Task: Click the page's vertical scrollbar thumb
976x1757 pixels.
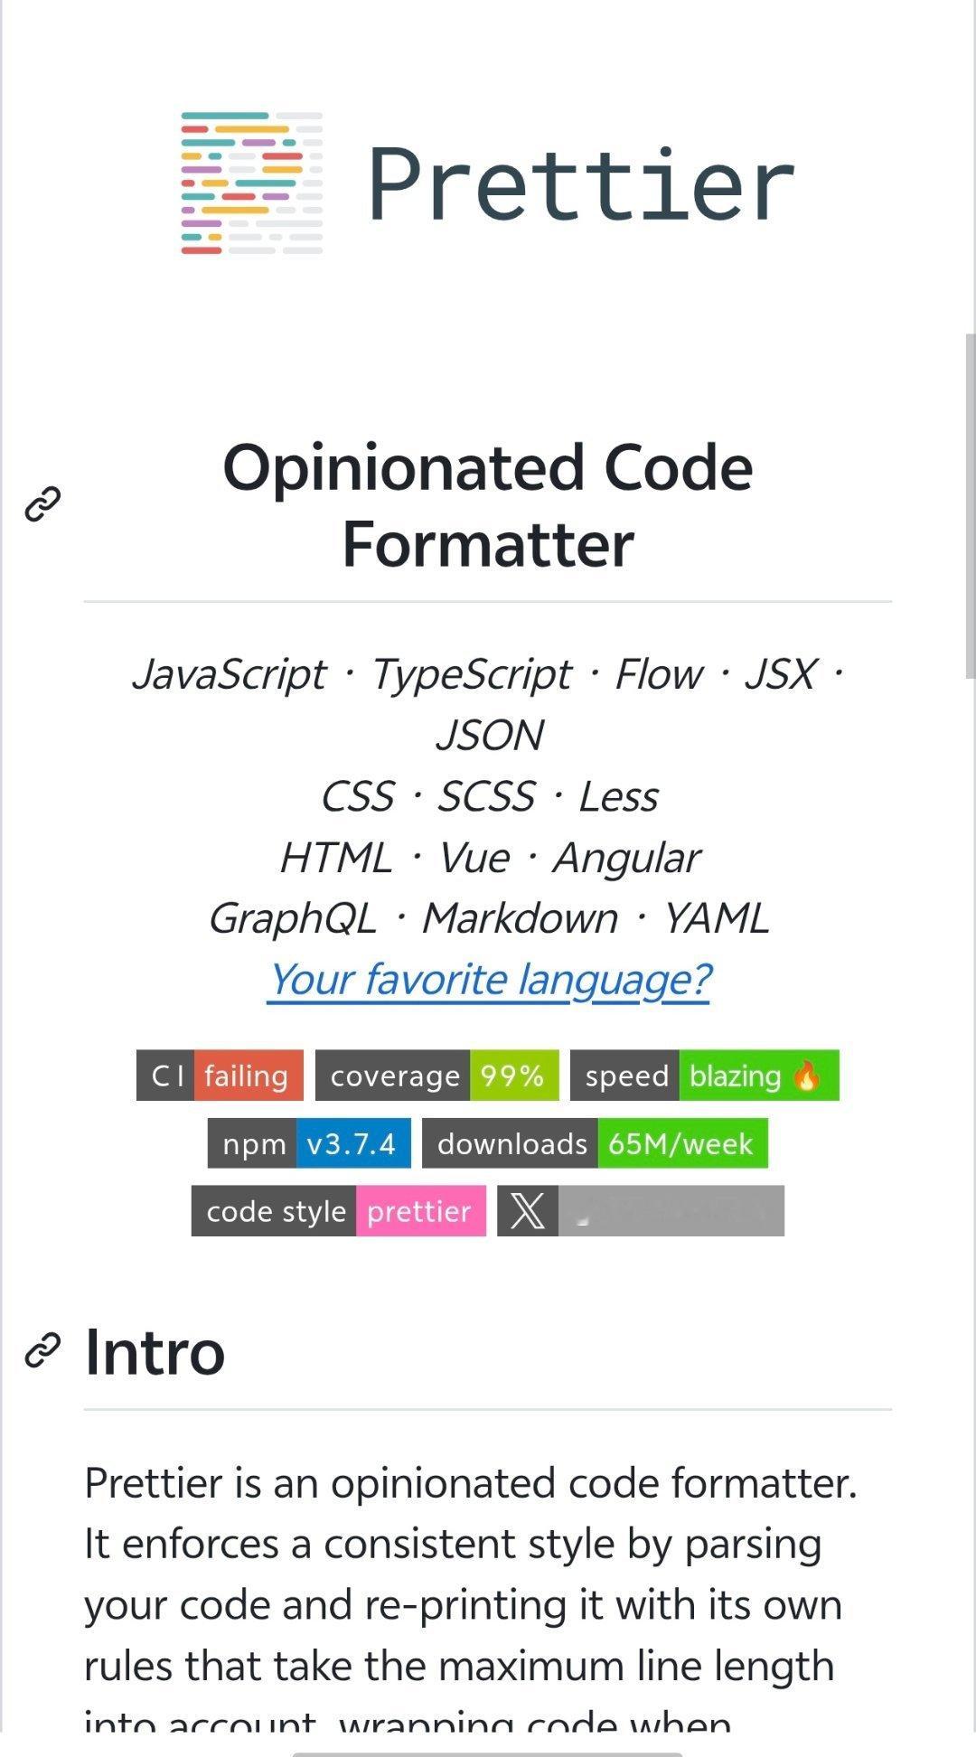Action: pos(970,504)
